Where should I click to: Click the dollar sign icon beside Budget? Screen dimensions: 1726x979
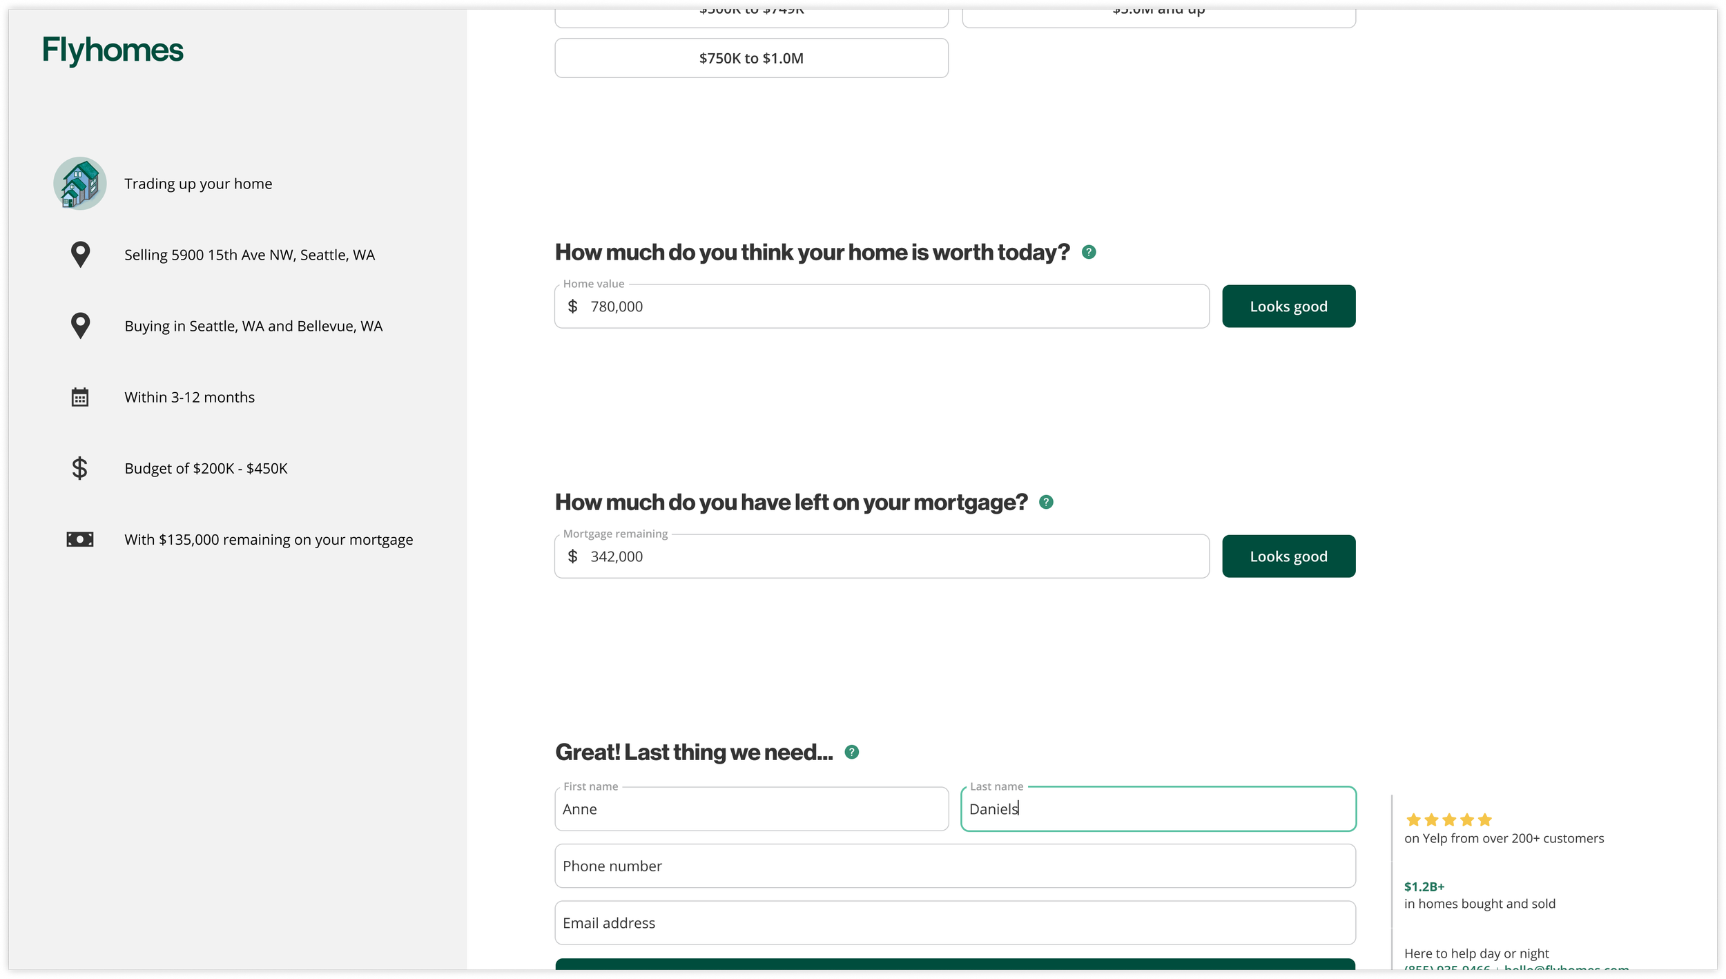pos(80,468)
